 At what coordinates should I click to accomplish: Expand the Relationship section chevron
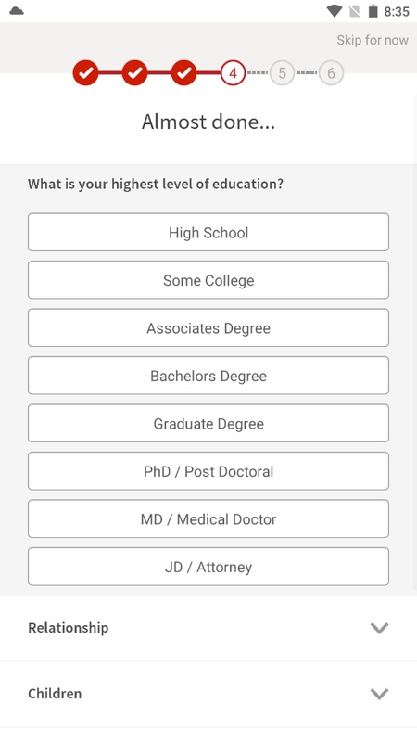pyautogui.click(x=379, y=628)
